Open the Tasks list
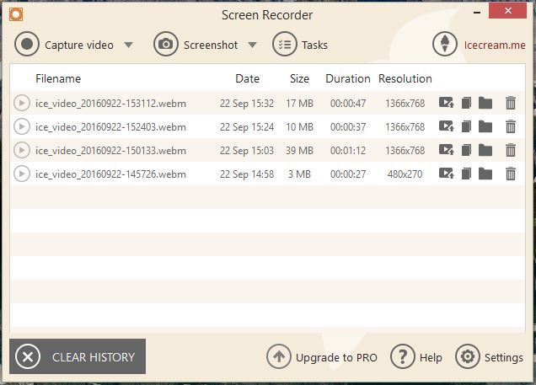Image resolution: width=536 pixels, height=385 pixels. pos(300,45)
